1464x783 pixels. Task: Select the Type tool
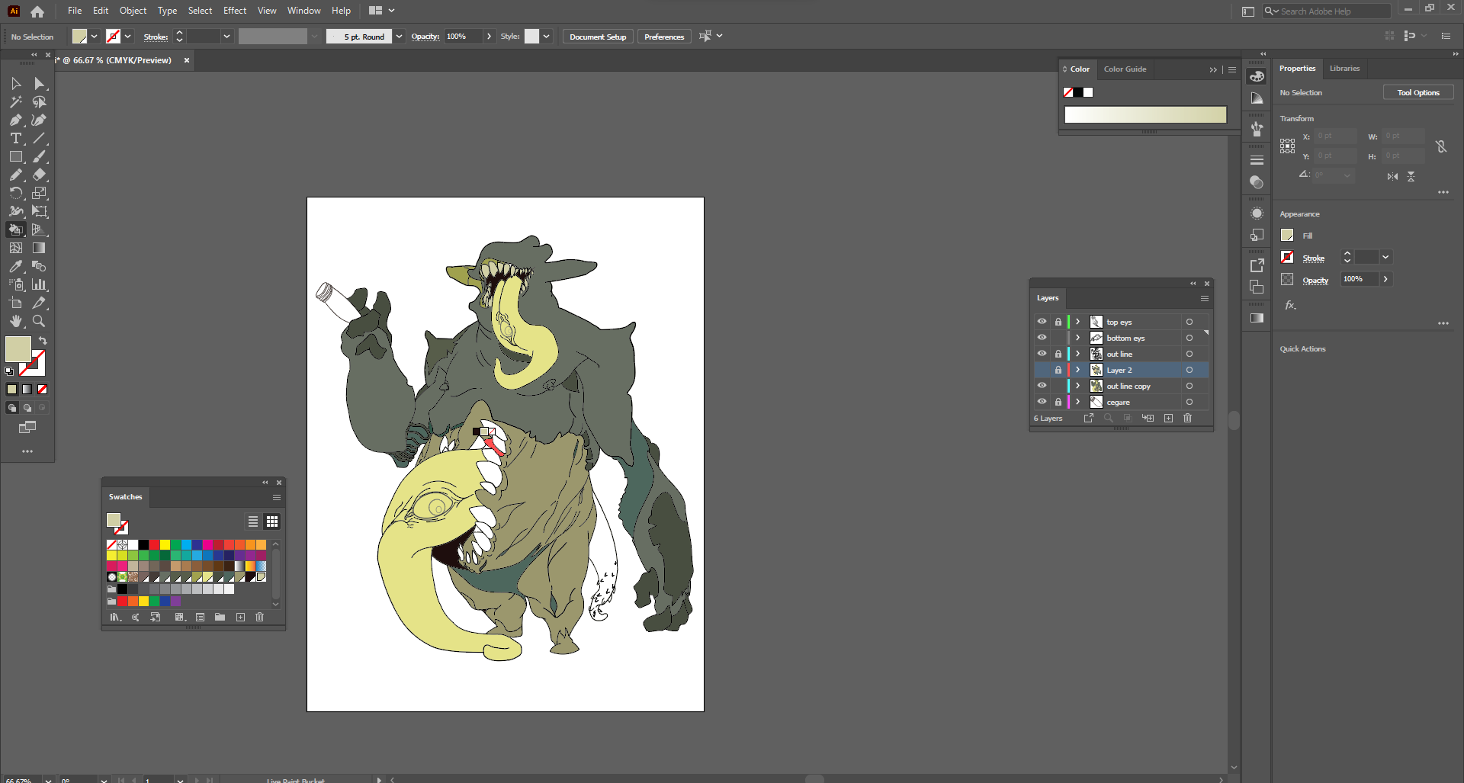(x=15, y=138)
